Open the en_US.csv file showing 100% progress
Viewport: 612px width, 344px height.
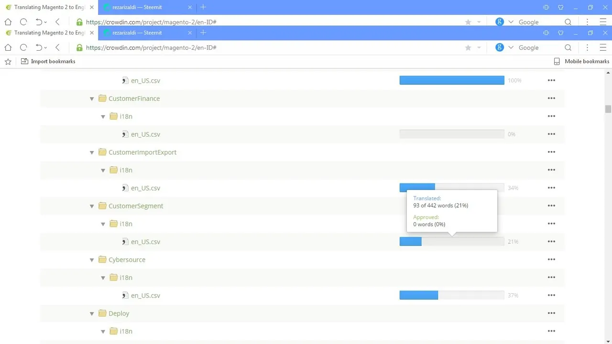[x=145, y=80]
